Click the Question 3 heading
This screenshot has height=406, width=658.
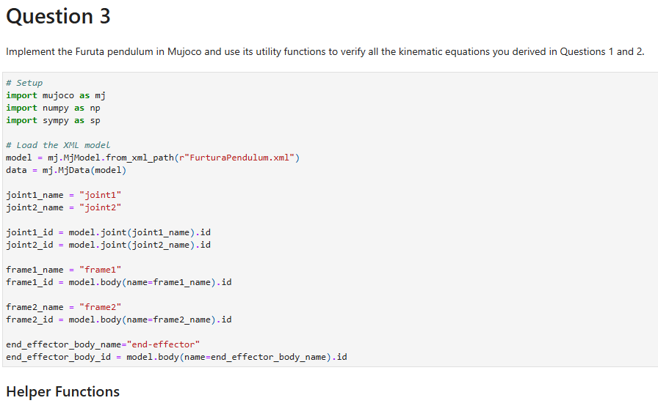(x=58, y=16)
